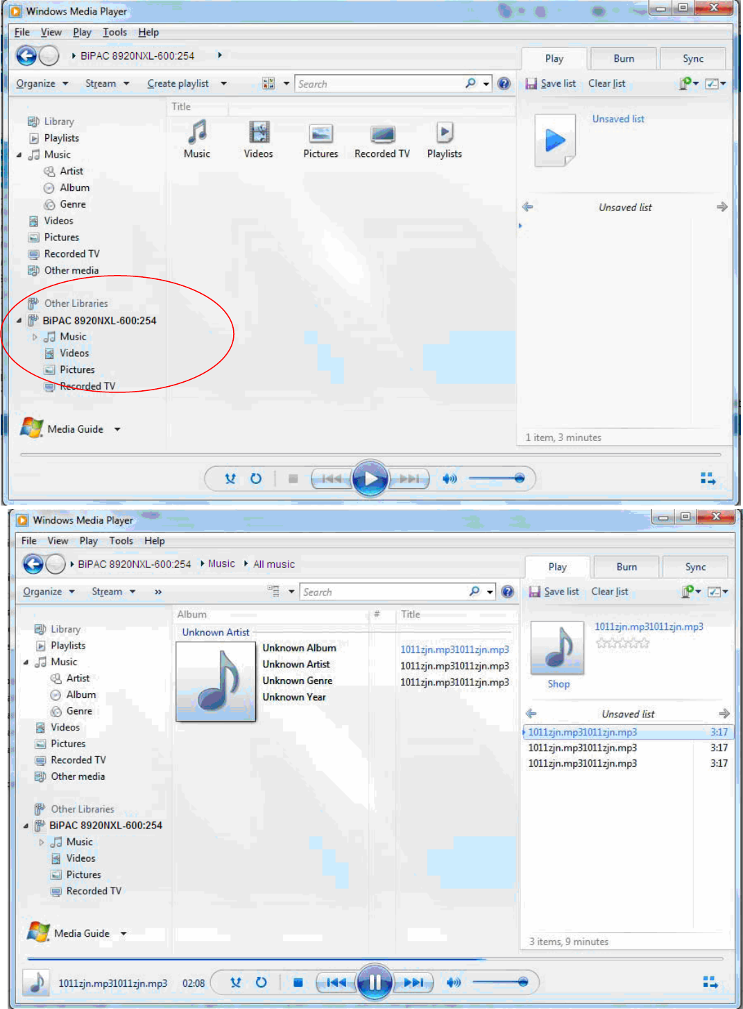Open Stream dropdown in top window
This screenshot has width=743, height=1009.
pyautogui.click(x=108, y=83)
